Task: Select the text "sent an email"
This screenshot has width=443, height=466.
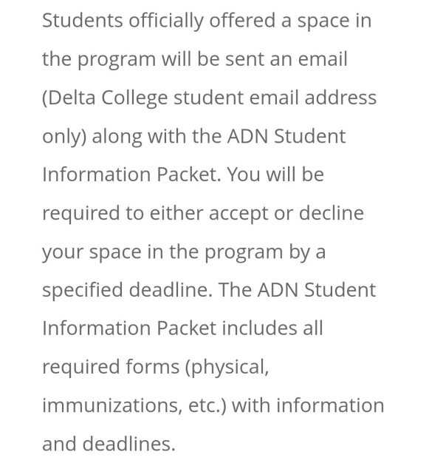Action: click(286, 59)
